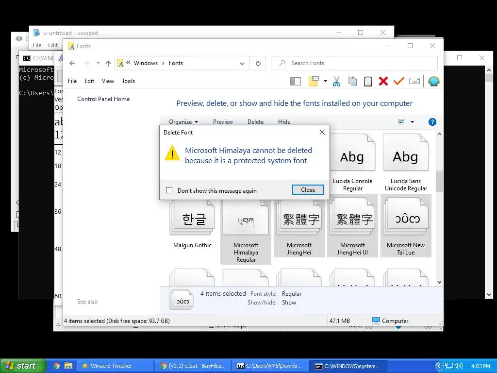The height and width of the screenshot is (373, 497).
Task: Click the blue help question mark icon
Action: click(432, 122)
